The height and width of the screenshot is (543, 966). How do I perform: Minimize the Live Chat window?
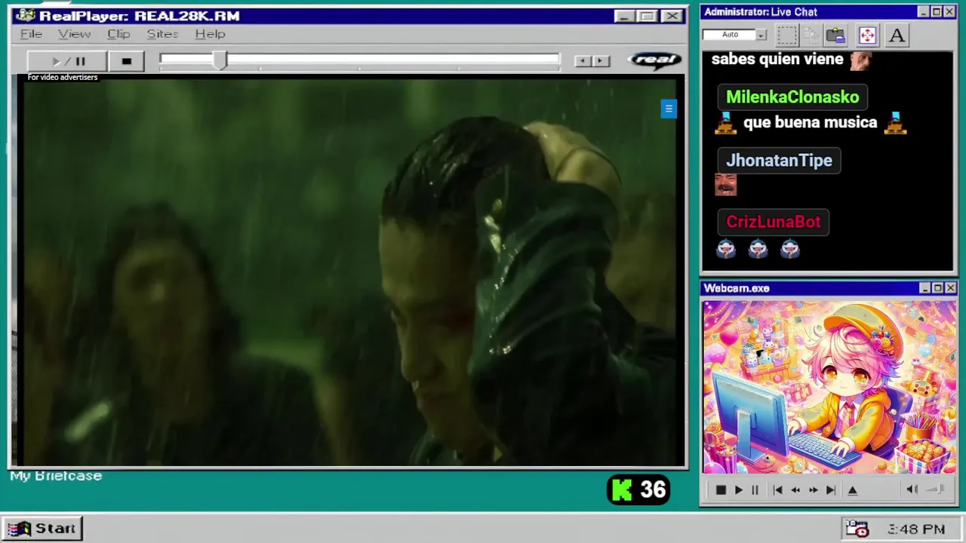[923, 12]
